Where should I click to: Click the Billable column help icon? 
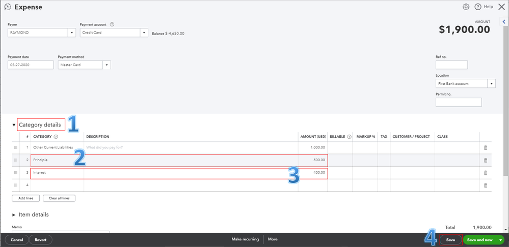pos(350,137)
